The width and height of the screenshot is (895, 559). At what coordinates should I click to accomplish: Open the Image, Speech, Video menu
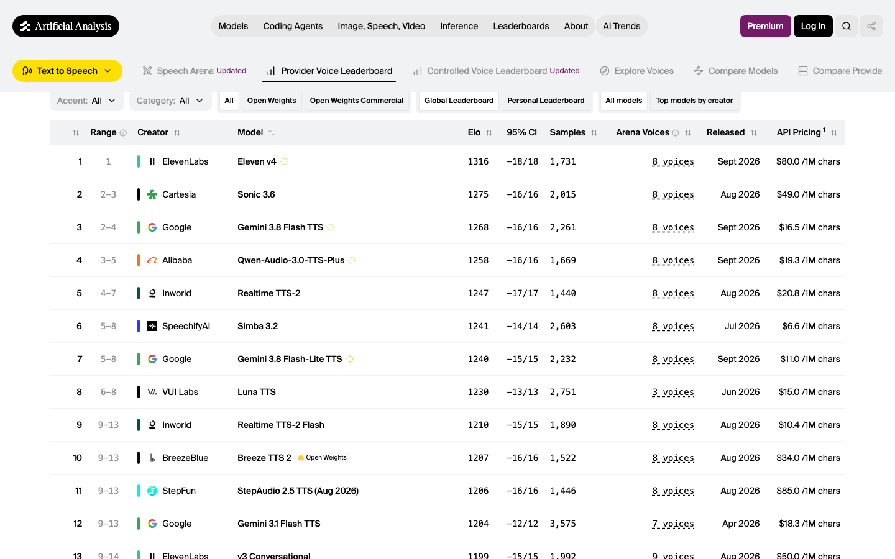[x=382, y=26]
